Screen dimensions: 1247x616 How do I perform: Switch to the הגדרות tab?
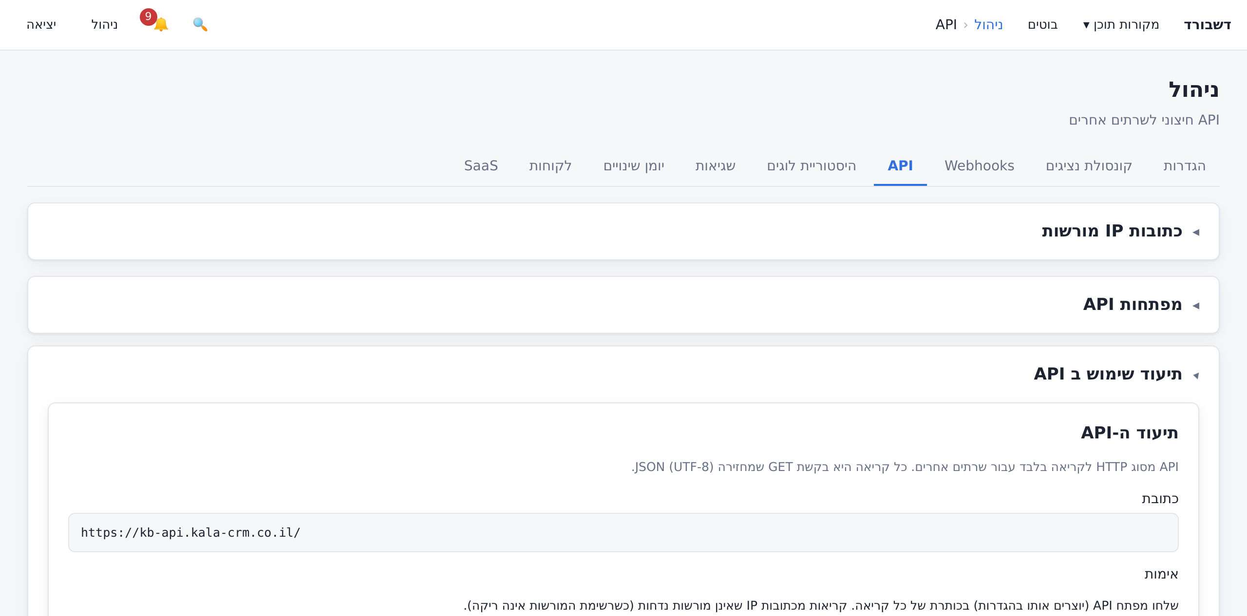coord(1184,166)
